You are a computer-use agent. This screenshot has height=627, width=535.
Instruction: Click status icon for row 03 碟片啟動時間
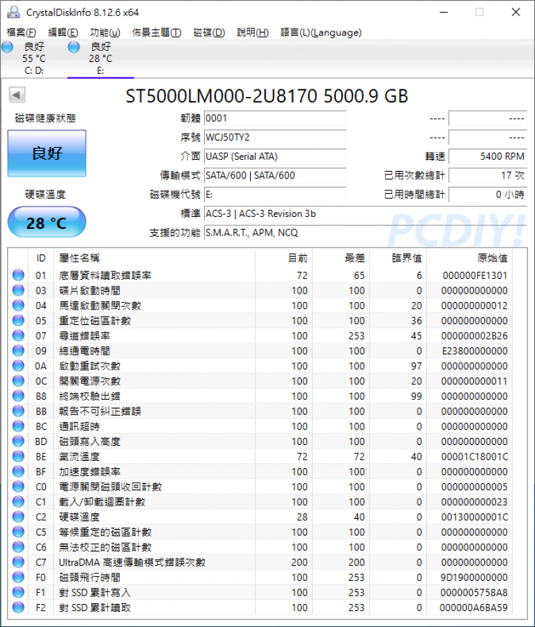coord(18,290)
